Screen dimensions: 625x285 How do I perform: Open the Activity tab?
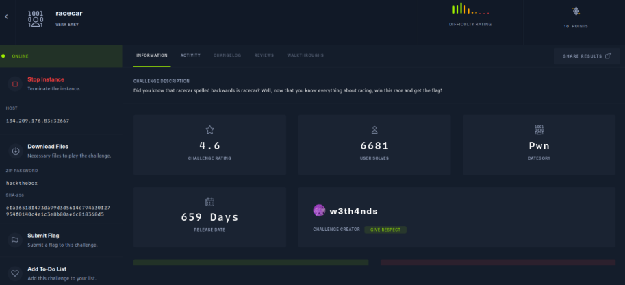(x=190, y=55)
